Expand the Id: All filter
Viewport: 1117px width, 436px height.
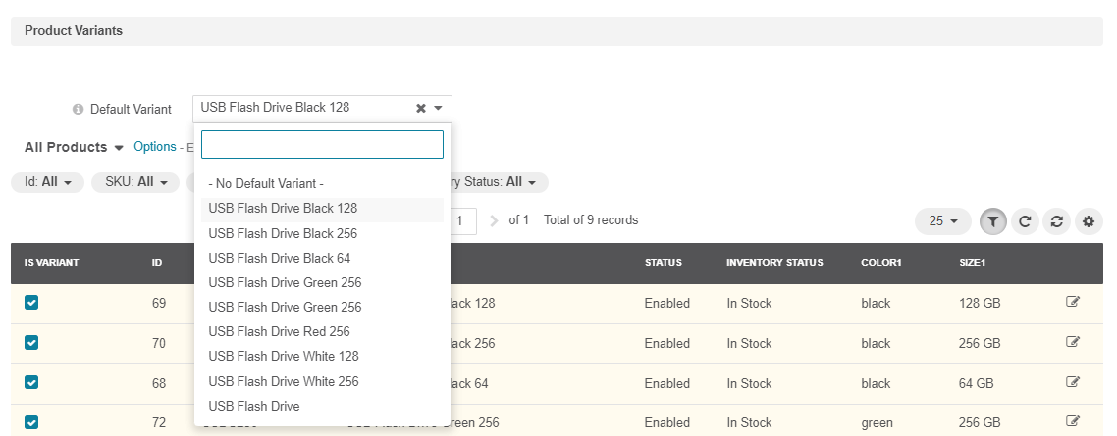coord(48,182)
